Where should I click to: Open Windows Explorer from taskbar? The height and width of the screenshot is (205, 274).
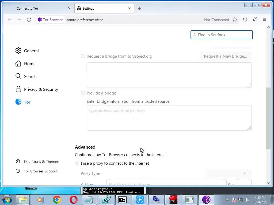click(x=23, y=200)
